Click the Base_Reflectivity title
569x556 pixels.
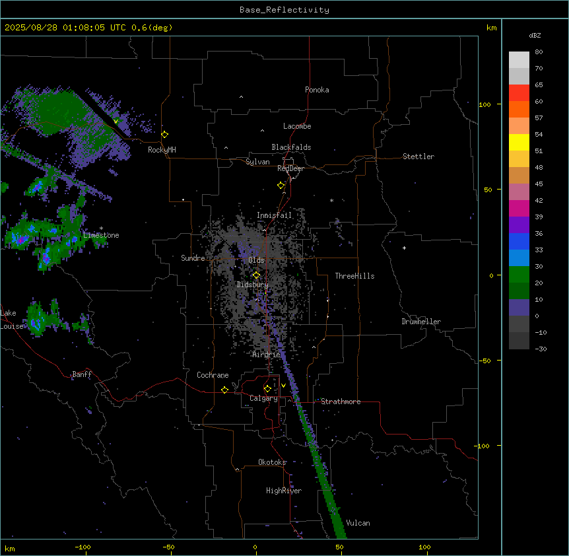[x=284, y=10]
